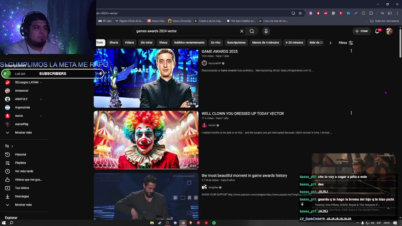
Task: Clear the search box with the X icon
Action: 242,31
